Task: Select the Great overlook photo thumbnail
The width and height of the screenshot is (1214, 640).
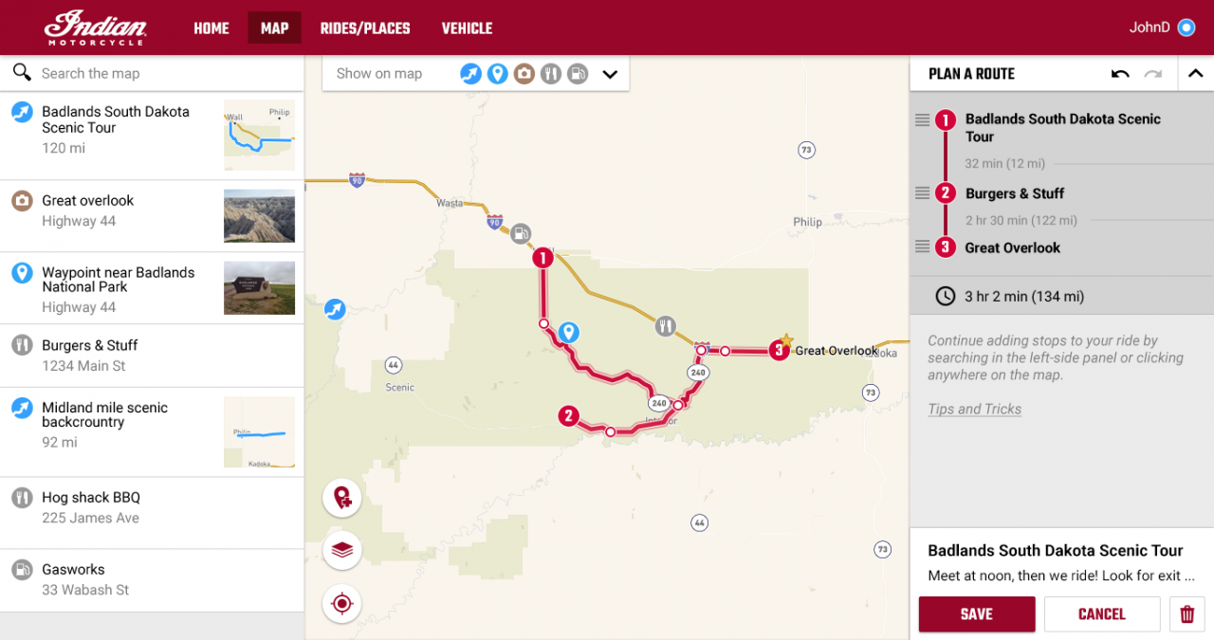Action: coord(259,216)
